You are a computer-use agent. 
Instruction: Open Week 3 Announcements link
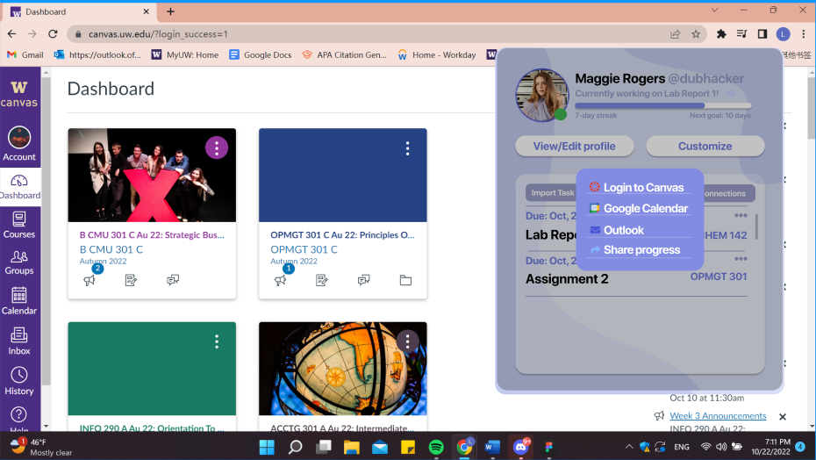point(718,416)
